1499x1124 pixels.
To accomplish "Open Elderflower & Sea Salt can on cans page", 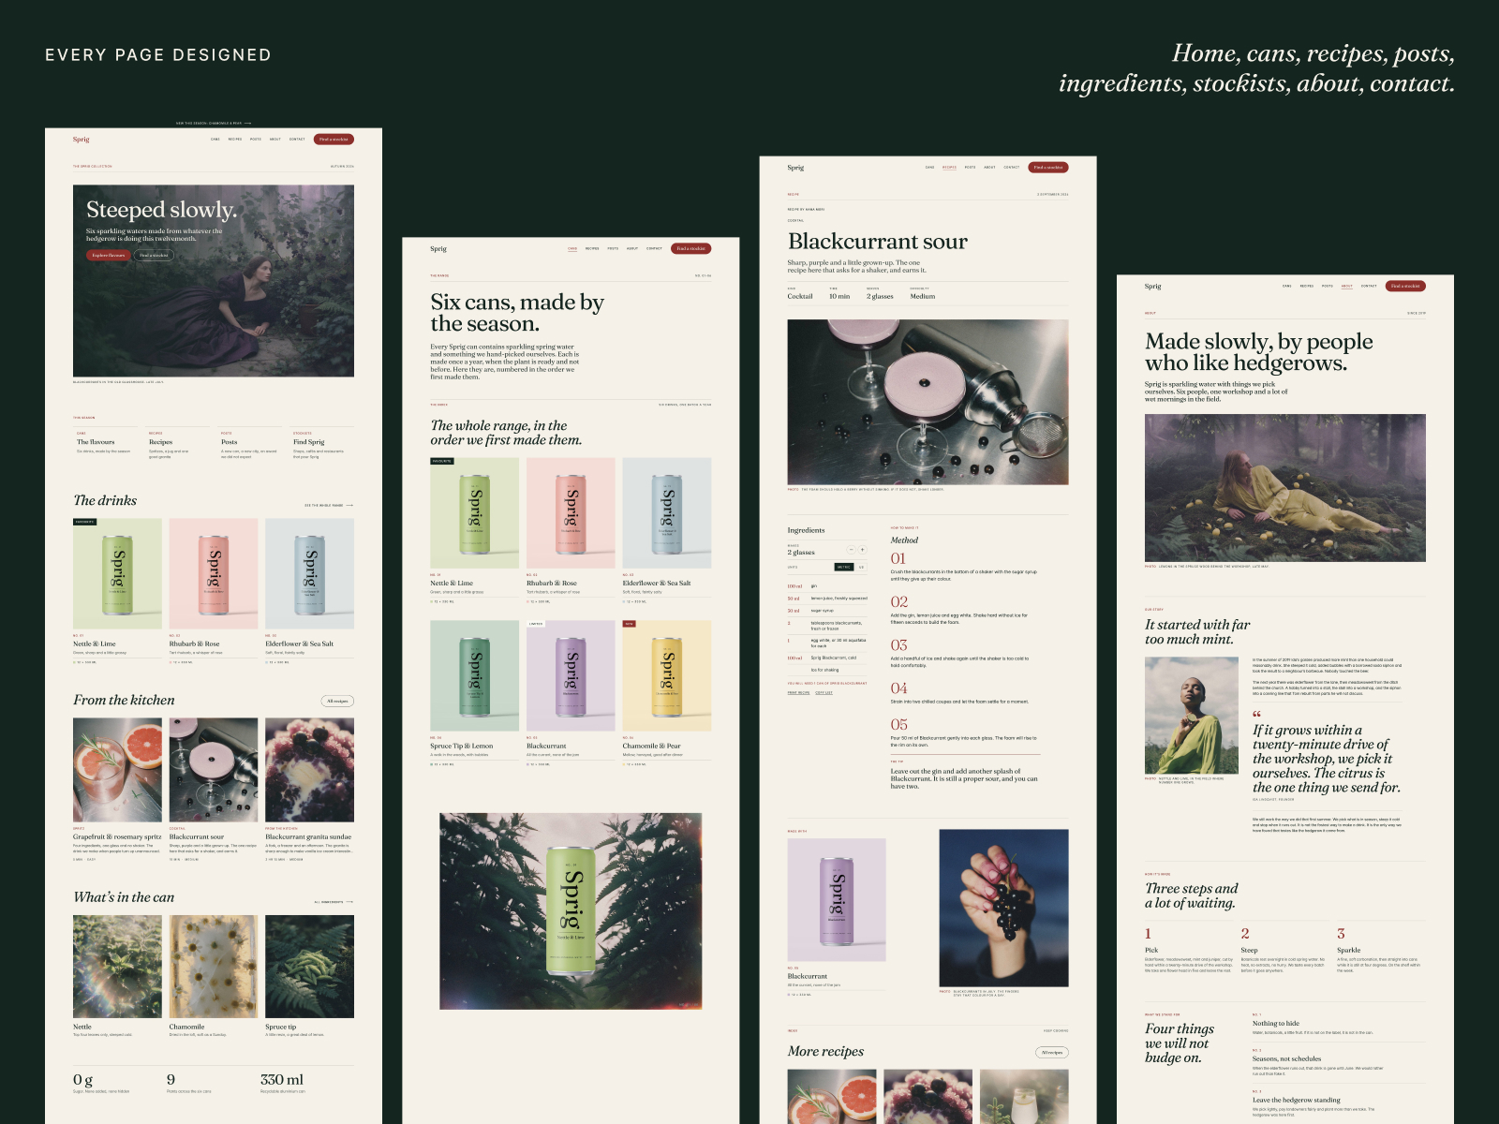I will pos(667,530).
